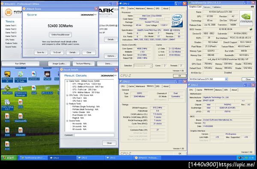The width and height of the screenshot is (257, 169).
Task: Select the Vertex Shader result row
Action: [81, 112]
